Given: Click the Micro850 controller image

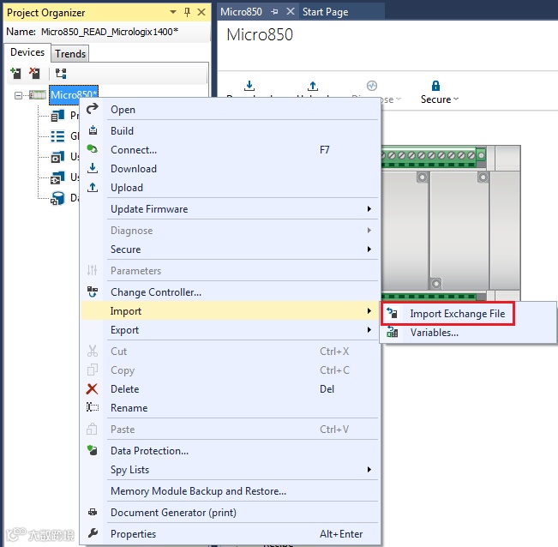Looking at the screenshot, I should pyautogui.click(x=451, y=222).
